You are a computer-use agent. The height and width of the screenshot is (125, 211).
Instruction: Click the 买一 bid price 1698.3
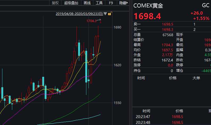[x=167, y=30]
